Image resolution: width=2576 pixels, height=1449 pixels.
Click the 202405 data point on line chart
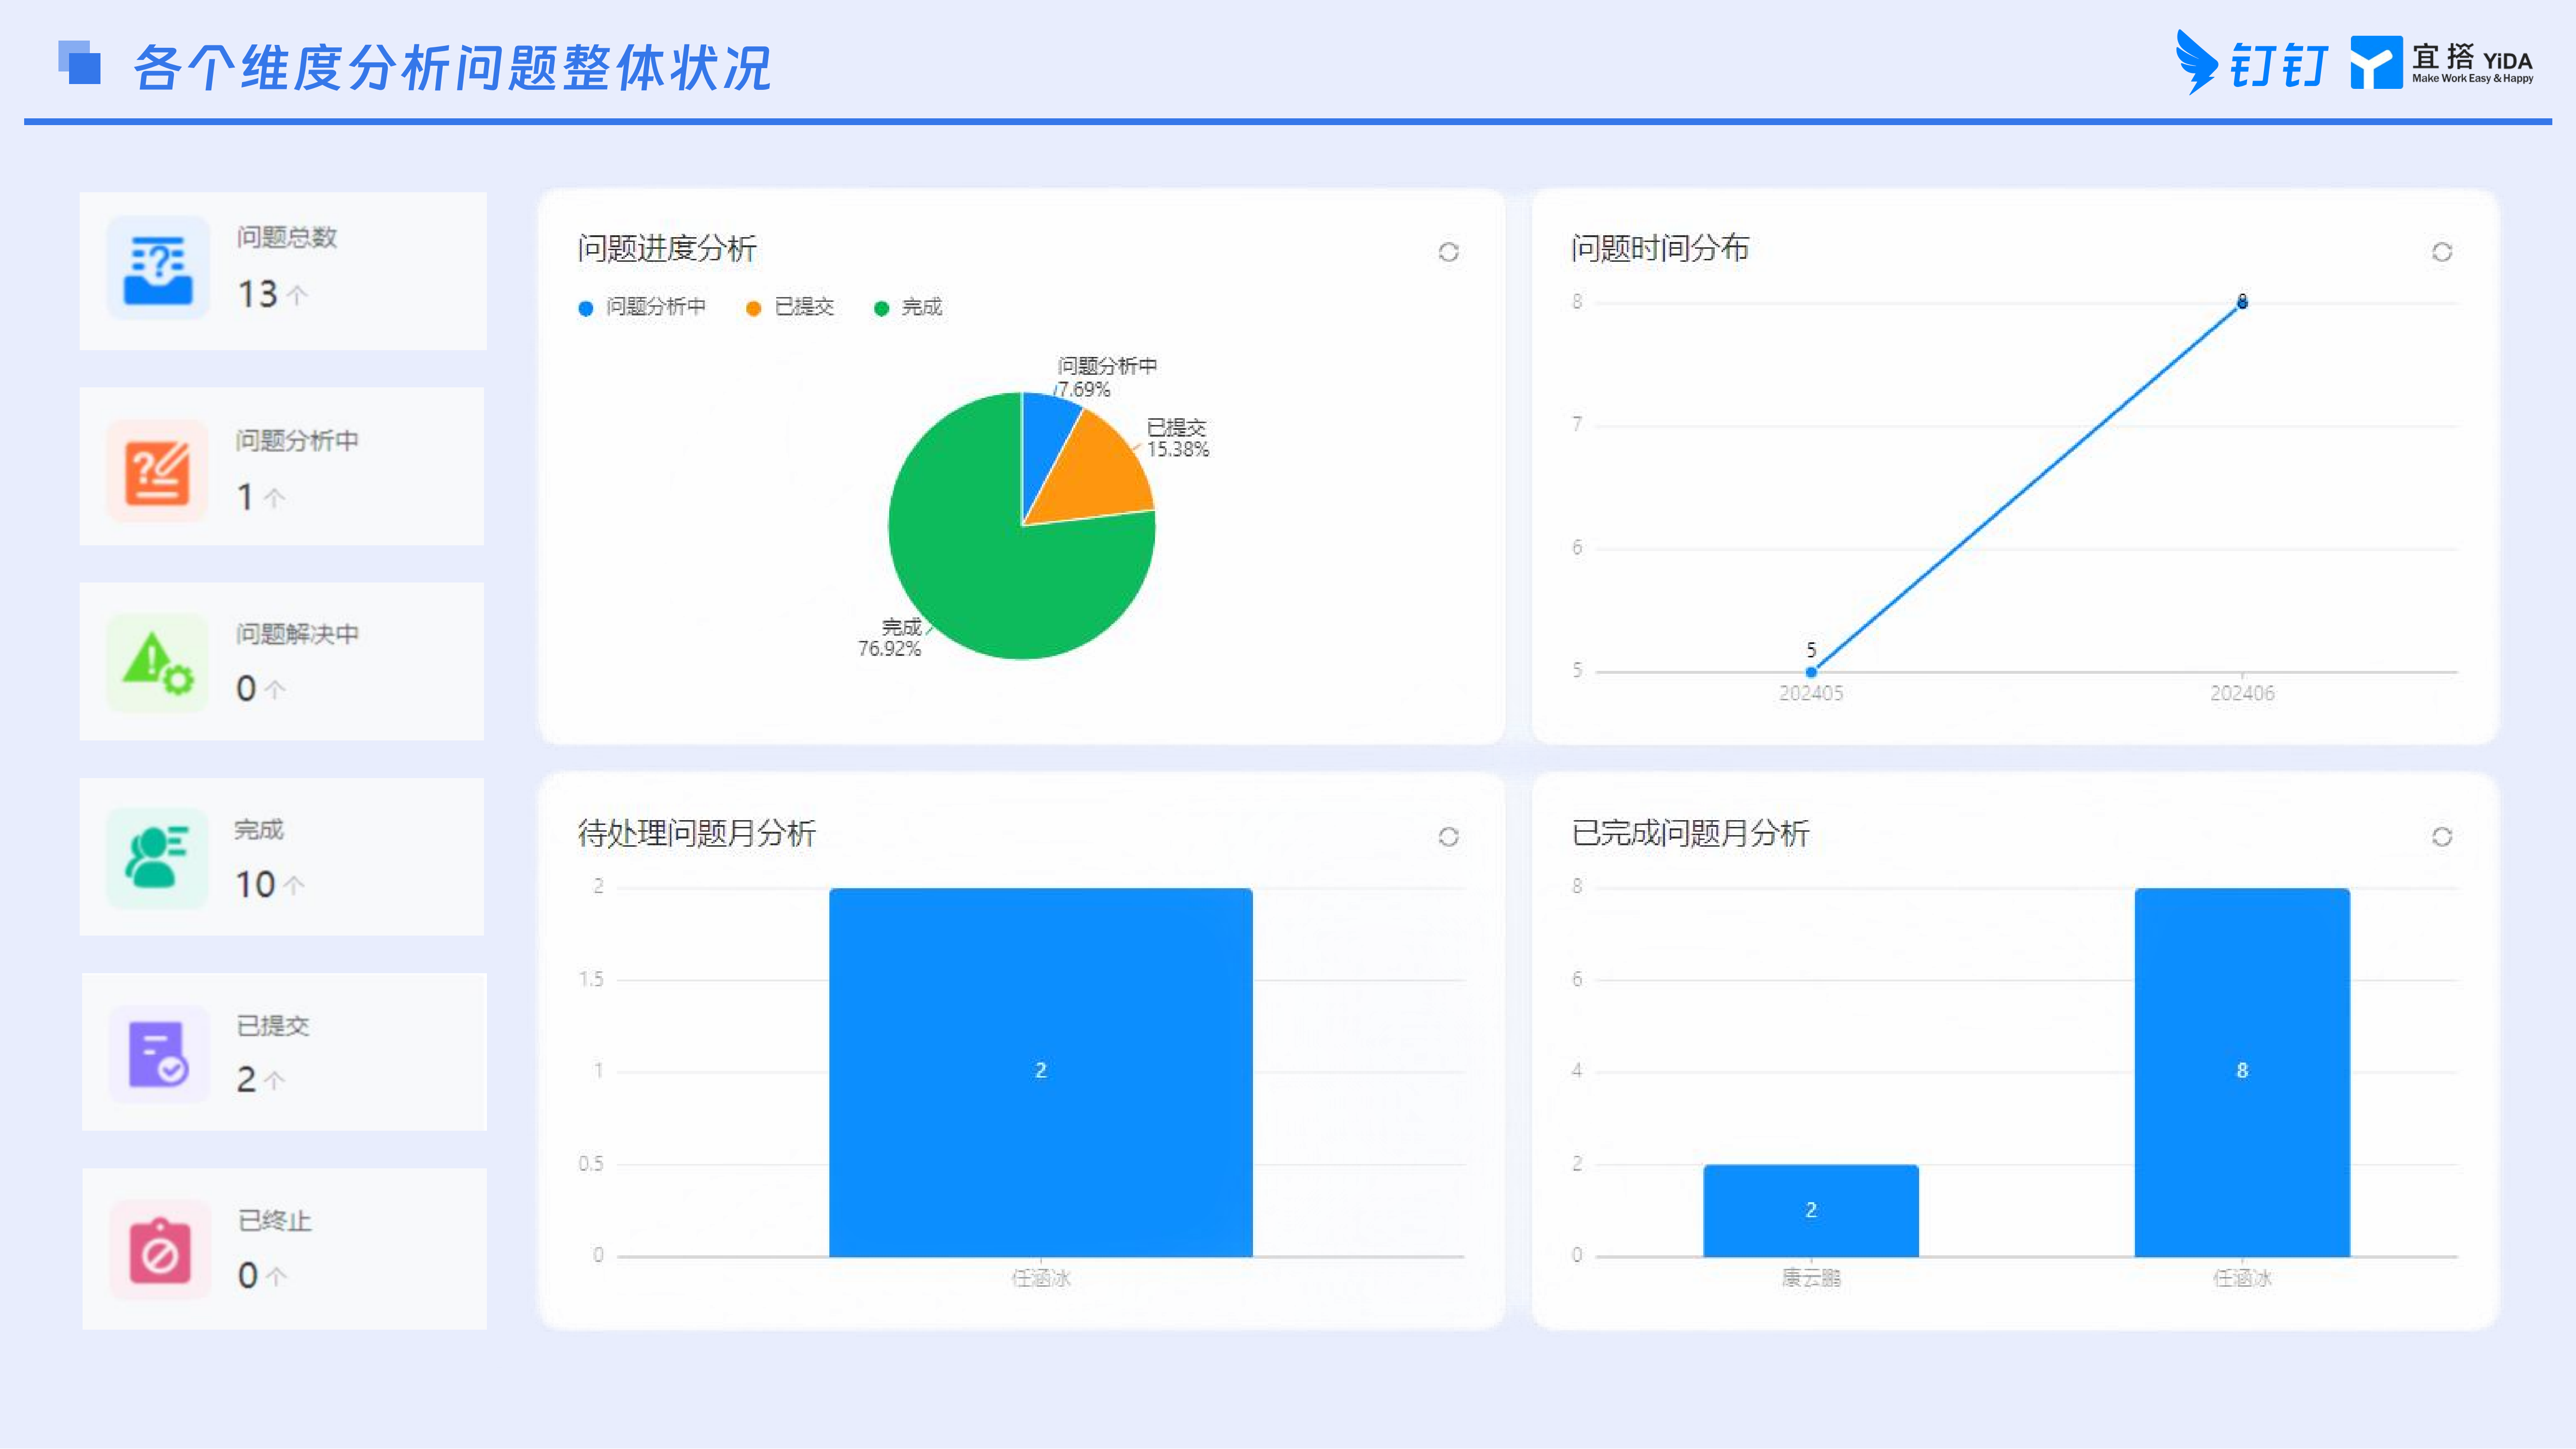(x=1811, y=672)
